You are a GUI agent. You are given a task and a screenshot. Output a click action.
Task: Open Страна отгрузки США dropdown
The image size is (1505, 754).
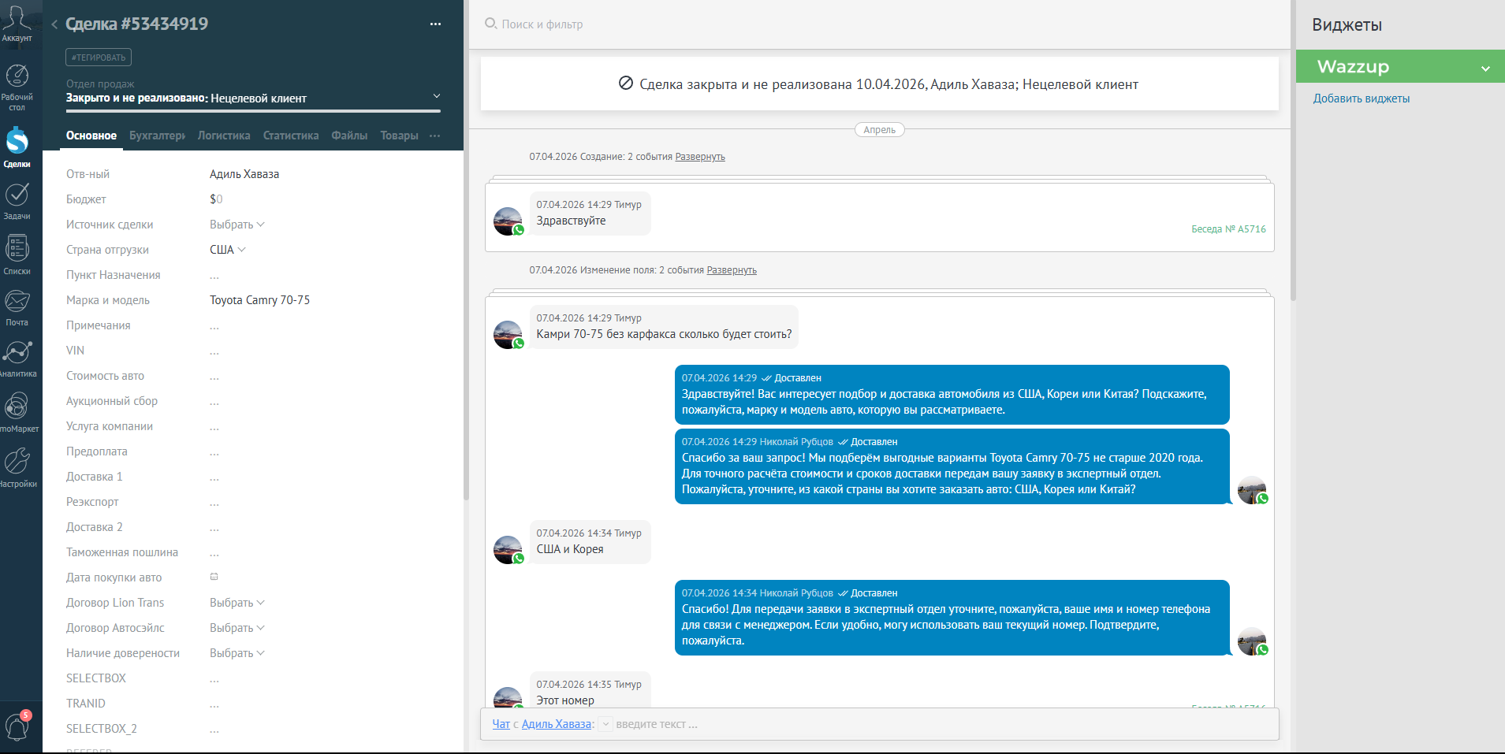[228, 250]
